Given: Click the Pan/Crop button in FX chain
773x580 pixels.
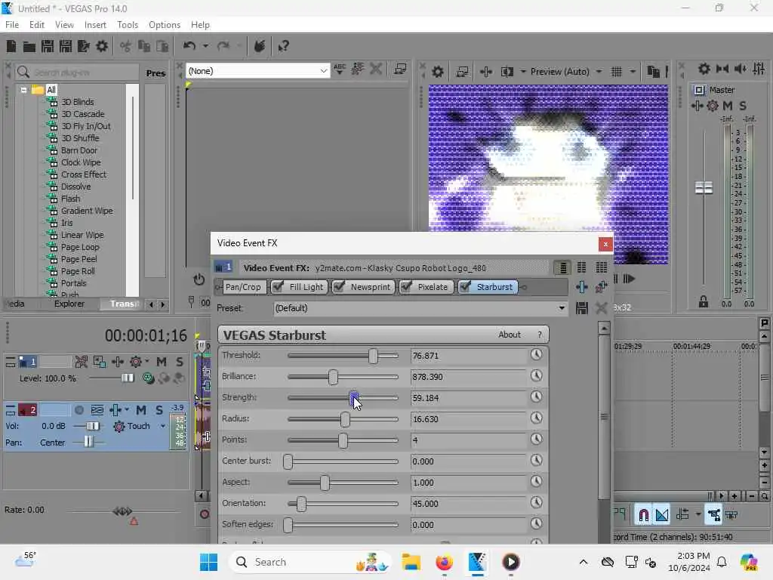Looking at the screenshot, I should point(242,287).
